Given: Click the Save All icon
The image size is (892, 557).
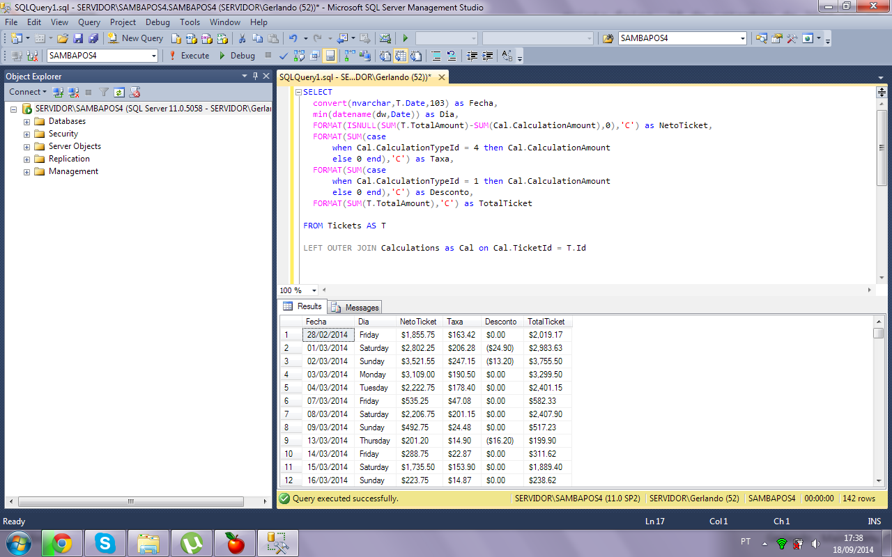Looking at the screenshot, I should [93, 38].
